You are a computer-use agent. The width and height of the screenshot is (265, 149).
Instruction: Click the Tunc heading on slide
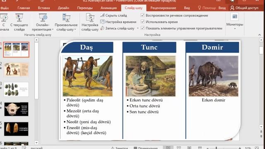point(149,47)
